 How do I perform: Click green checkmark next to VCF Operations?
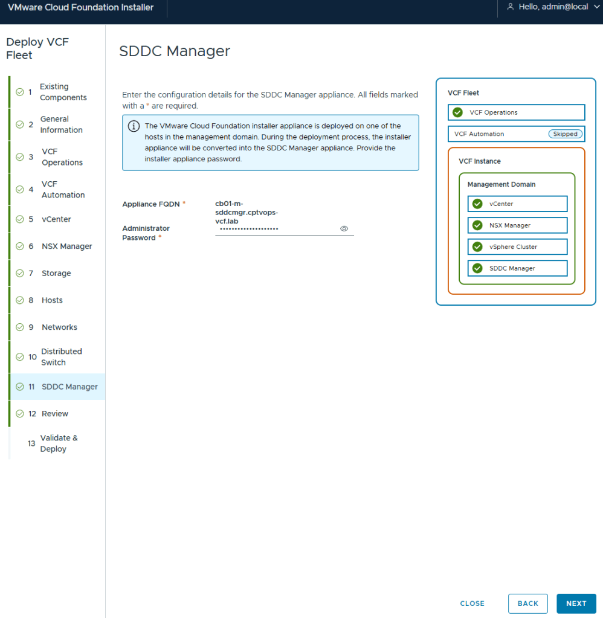pos(458,112)
